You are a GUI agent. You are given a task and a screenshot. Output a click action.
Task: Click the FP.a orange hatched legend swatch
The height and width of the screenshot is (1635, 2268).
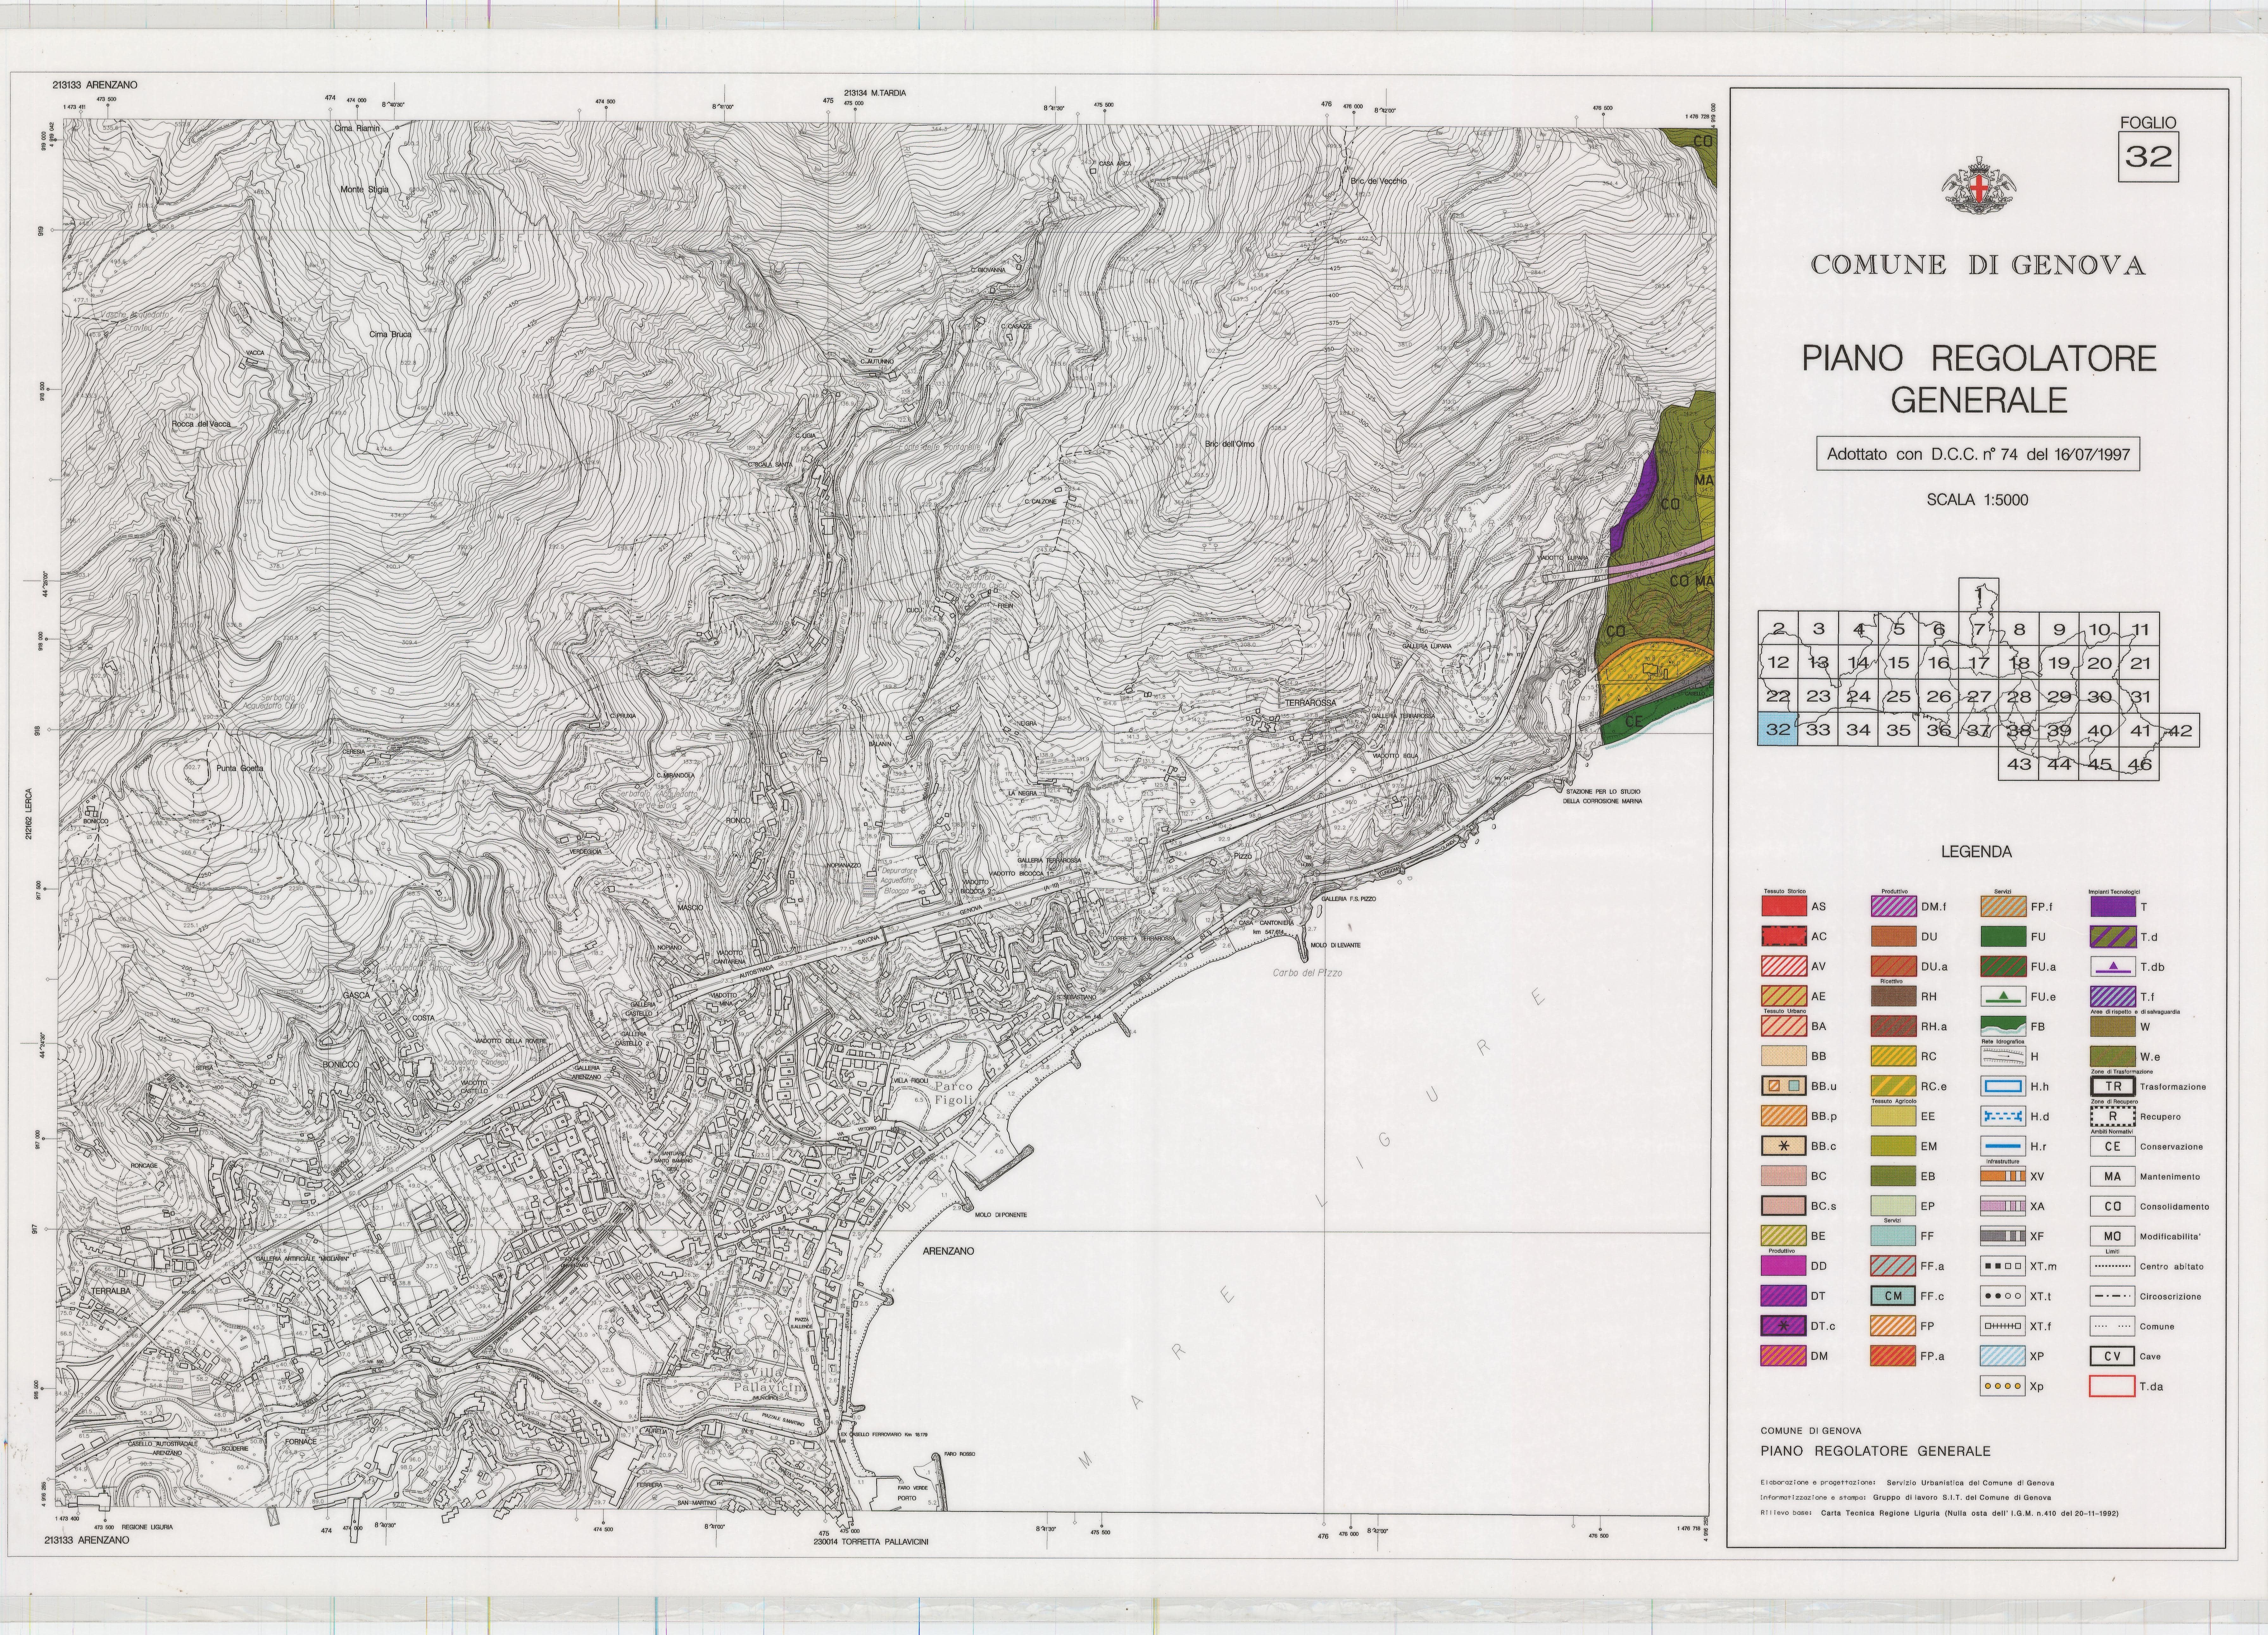1893,1356
